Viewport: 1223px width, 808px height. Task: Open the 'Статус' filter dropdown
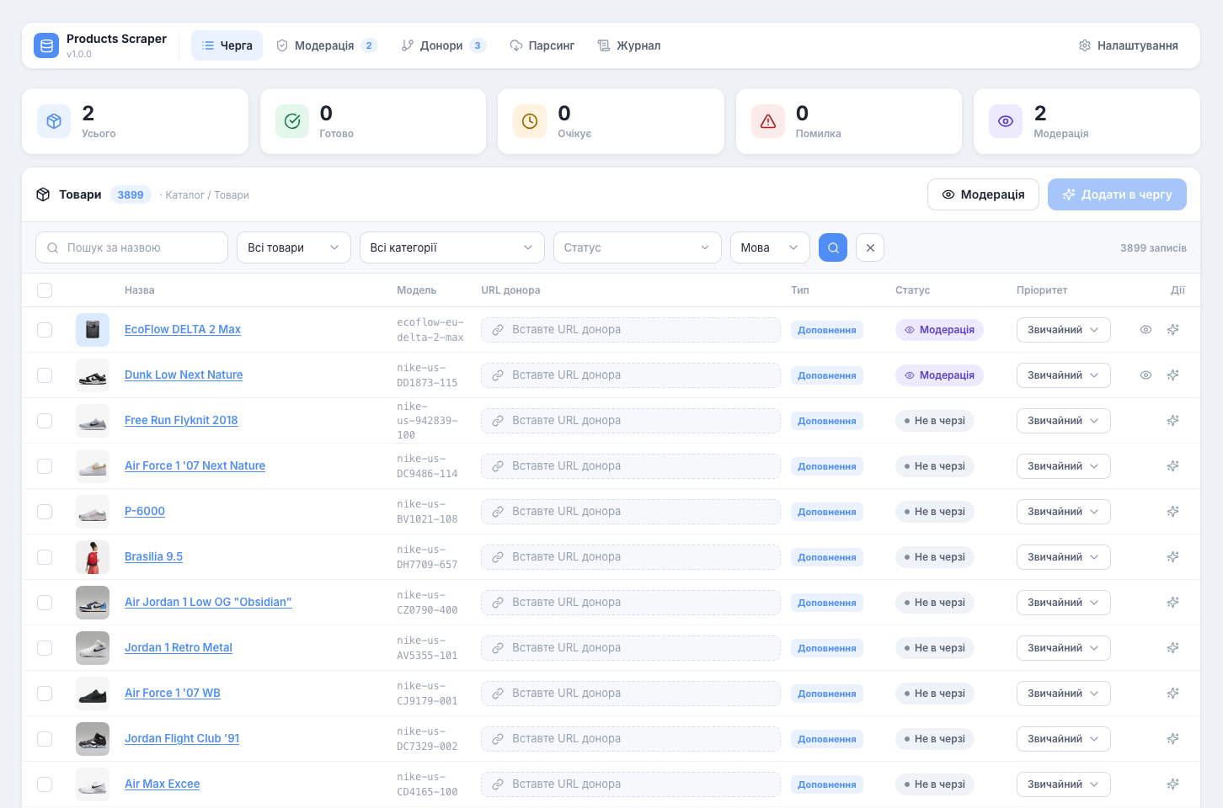pos(638,247)
